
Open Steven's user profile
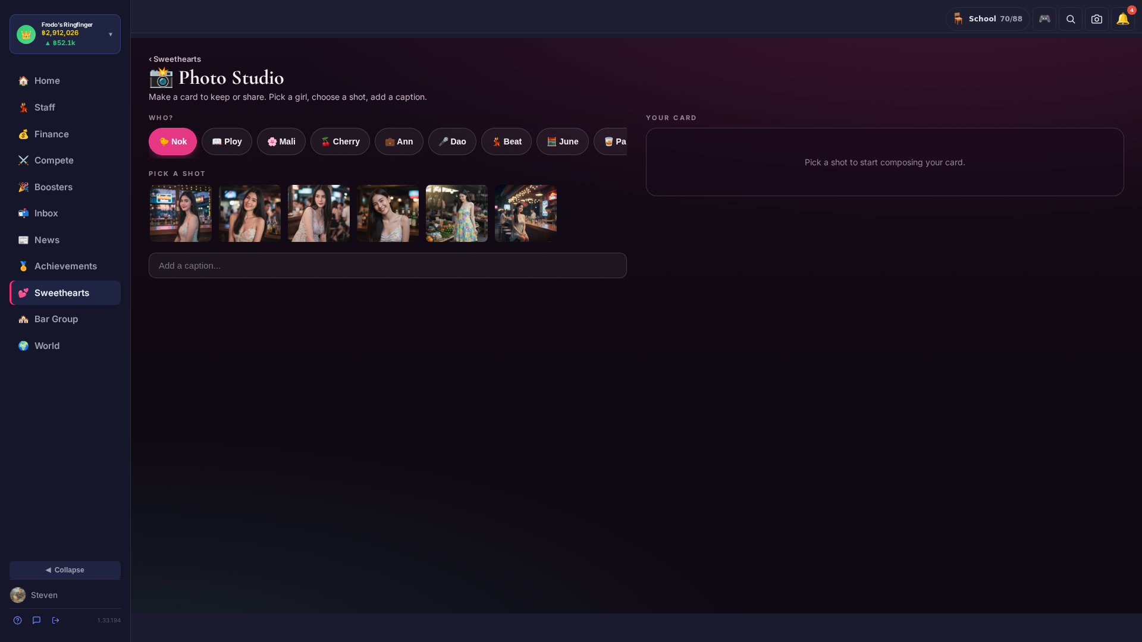click(45, 595)
